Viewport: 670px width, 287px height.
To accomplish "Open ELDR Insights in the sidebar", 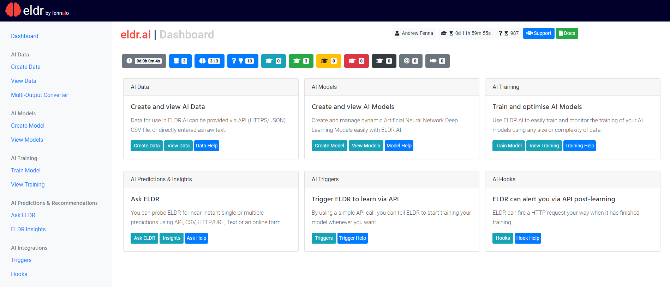I will pyautogui.click(x=29, y=229).
